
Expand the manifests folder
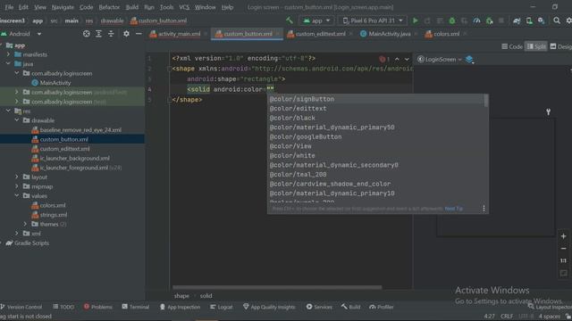[x=8, y=54]
